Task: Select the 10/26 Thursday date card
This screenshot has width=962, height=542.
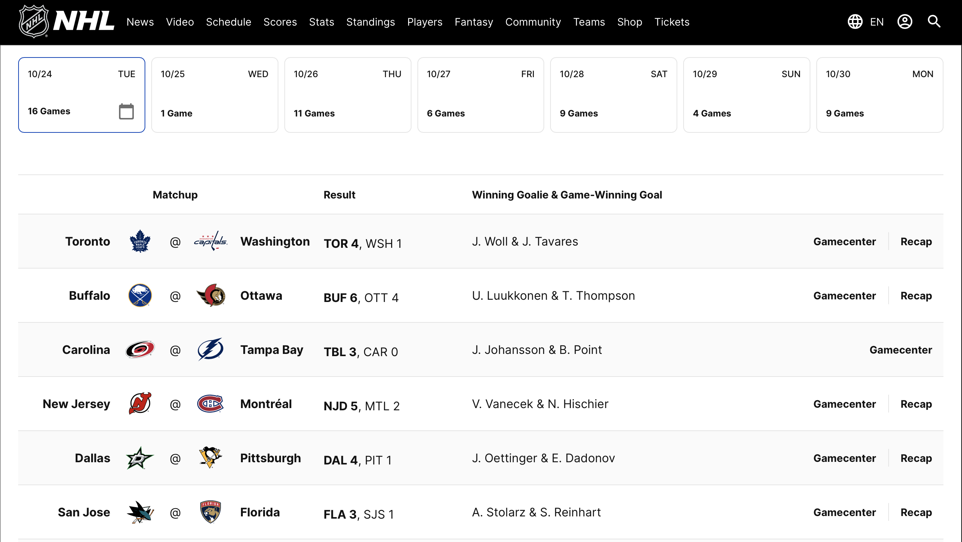Action: coord(347,95)
